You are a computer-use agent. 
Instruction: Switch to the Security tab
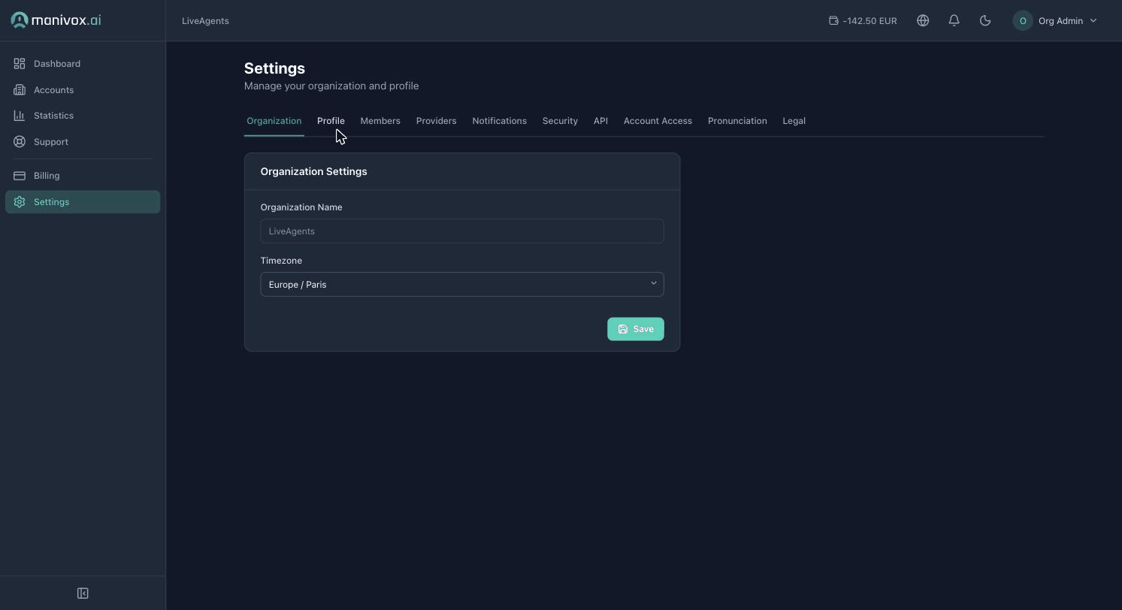coord(560,121)
